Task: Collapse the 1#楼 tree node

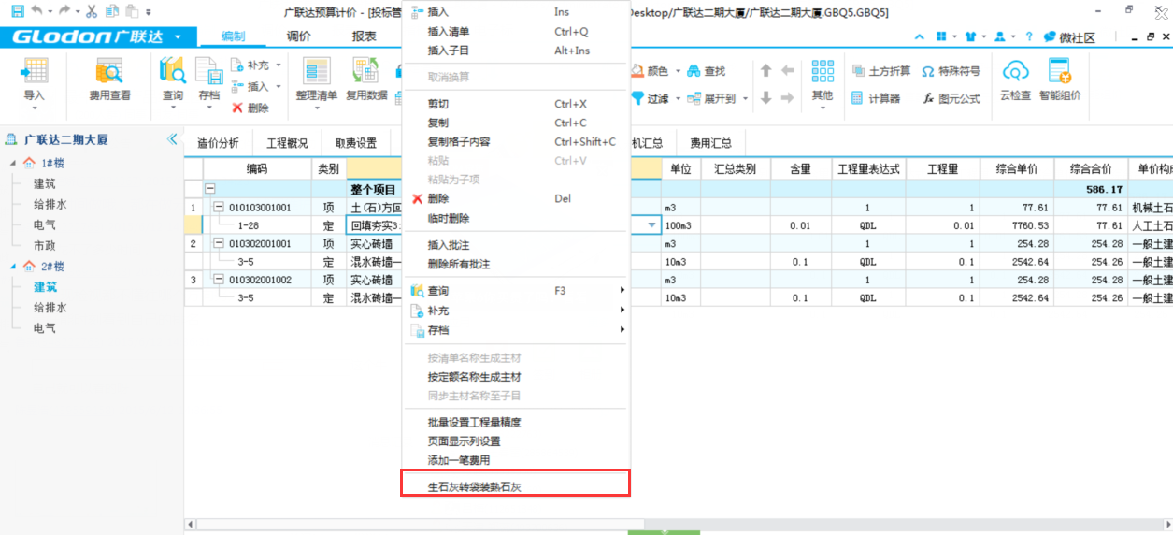Action: tap(13, 164)
